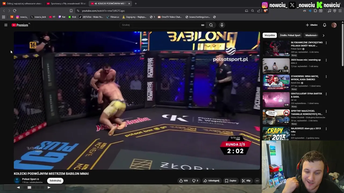Open the nowciu_kick X bookmark
The image size is (344, 193).
(x=38, y=17)
